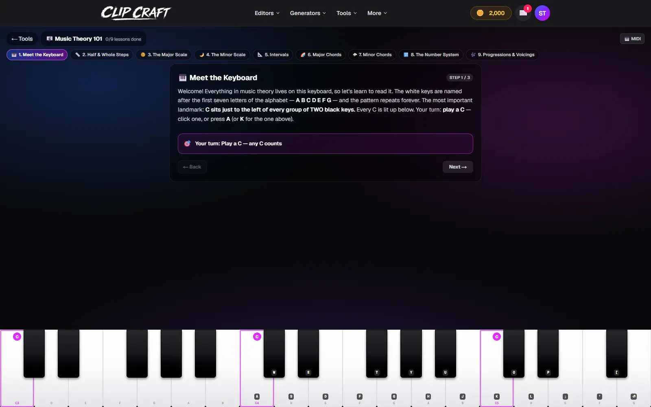Go back to Tools
Image resolution: width=651 pixels, height=407 pixels.
point(22,39)
